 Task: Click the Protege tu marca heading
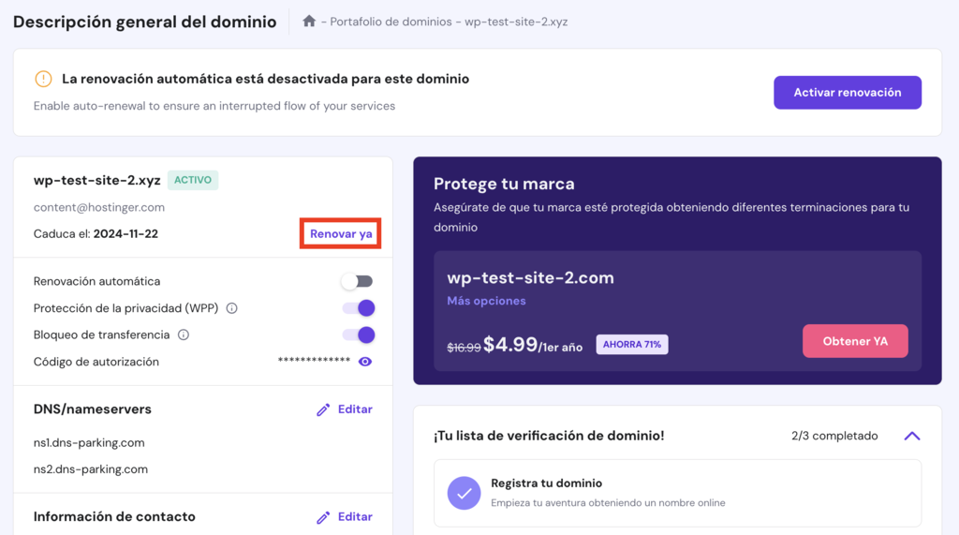(504, 184)
